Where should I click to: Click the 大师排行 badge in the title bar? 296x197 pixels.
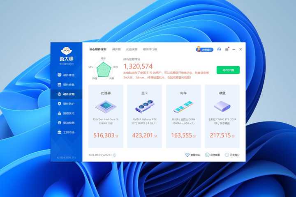[205, 49]
